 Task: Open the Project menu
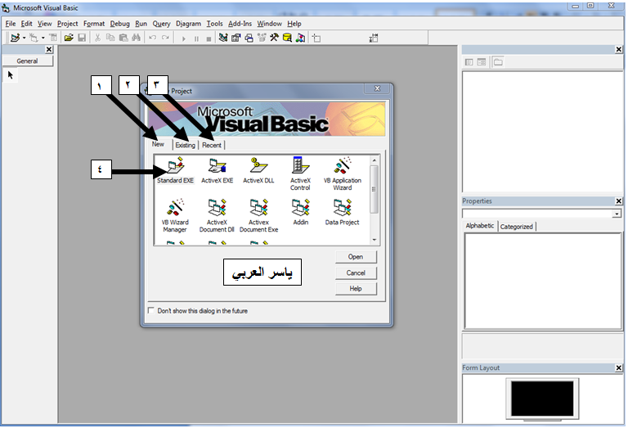pos(67,24)
